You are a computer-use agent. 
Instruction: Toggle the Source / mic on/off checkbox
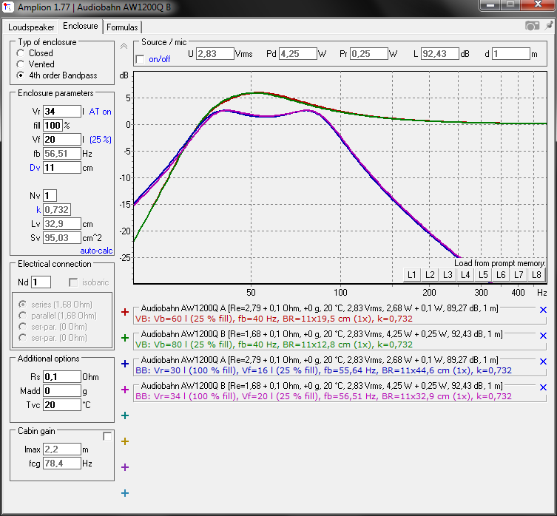[x=141, y=59]
